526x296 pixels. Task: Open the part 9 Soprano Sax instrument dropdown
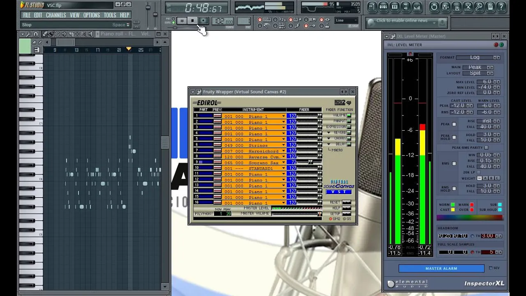tap(284, 163)
